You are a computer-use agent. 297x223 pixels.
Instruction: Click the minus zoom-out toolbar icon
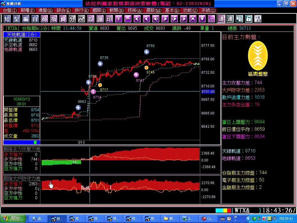(128, 19)
